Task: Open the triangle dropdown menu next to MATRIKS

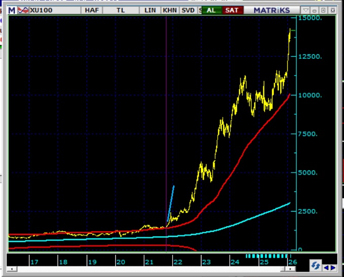Action: [306, 10]
